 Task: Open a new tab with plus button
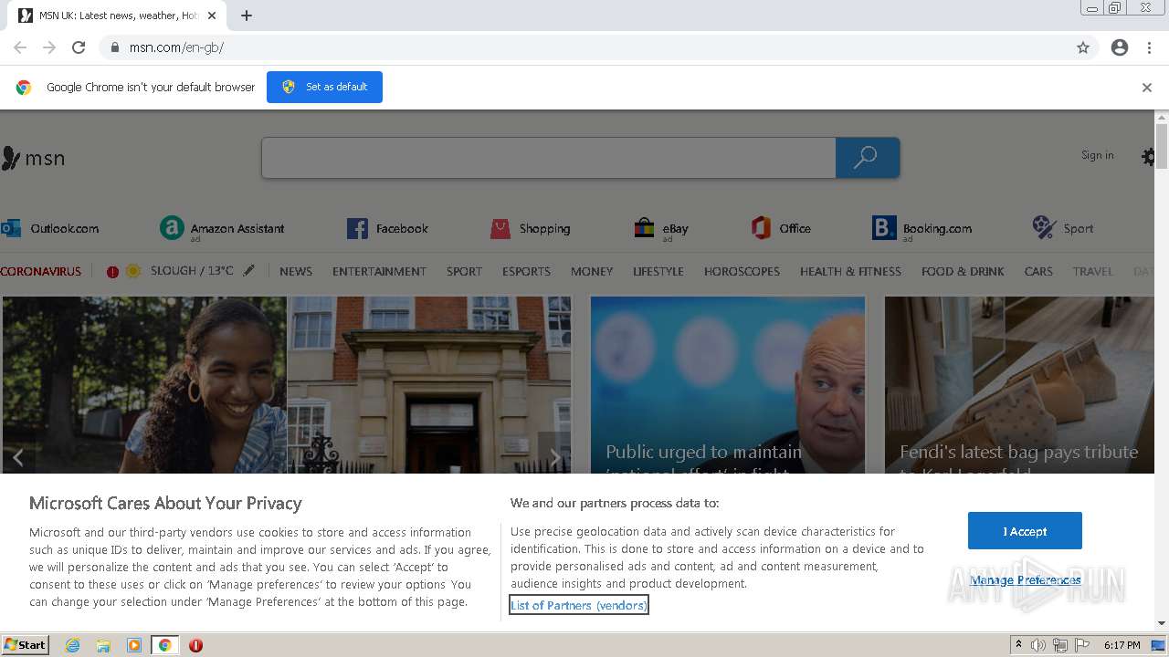tap(247, 16)
